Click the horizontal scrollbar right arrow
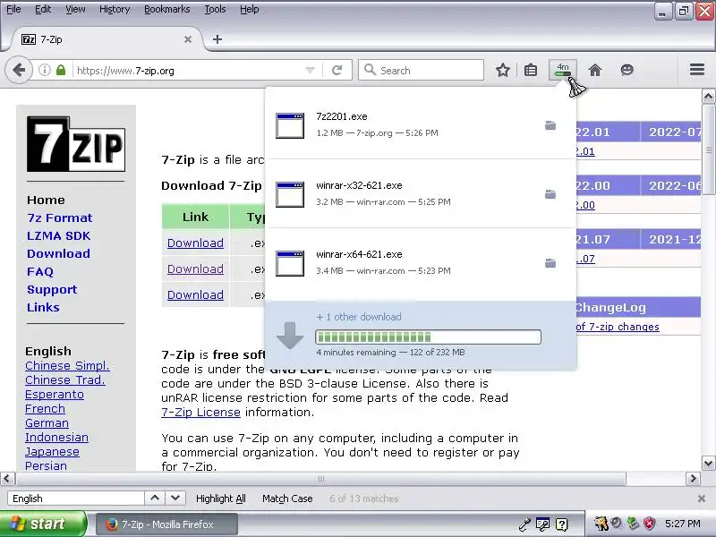The width and height of the screenshot is (716, 537). click(693, 479)
